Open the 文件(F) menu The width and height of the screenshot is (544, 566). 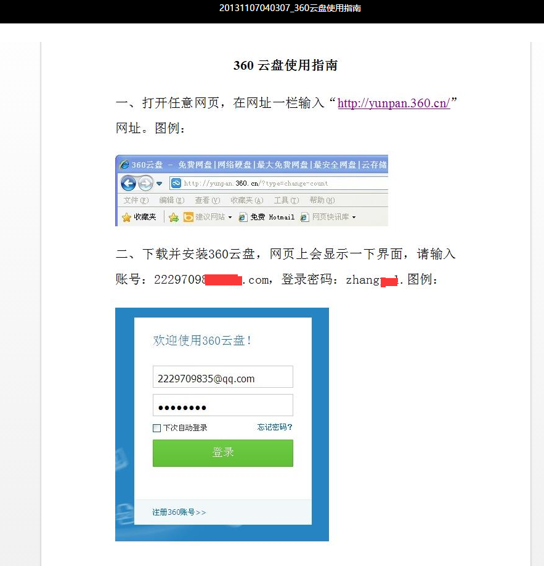tap(136, 200)
